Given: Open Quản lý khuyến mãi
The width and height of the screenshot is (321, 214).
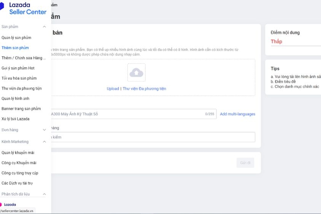Looking at the screenshot, I should (18, 153).
